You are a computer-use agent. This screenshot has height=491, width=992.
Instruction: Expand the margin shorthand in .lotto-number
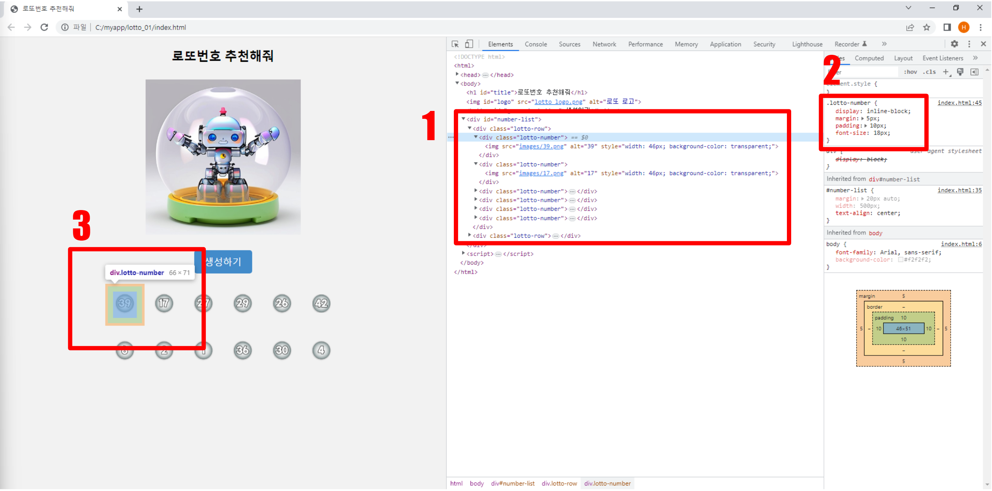863,118
